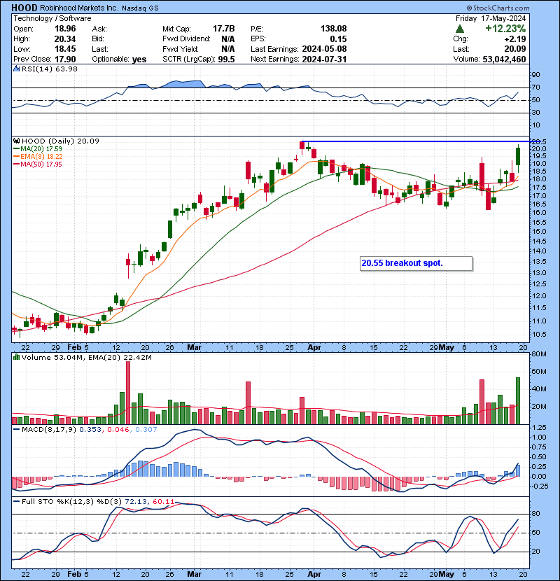This screenshot has height=581, width=560.
Task: Click the stochastic %D value 60.11
Action: 163,502
